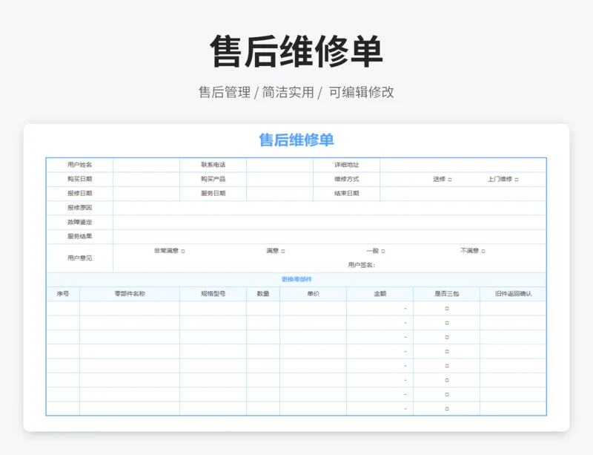
Task: Click the 购买产品 label cell
Action: coord(213,179)
